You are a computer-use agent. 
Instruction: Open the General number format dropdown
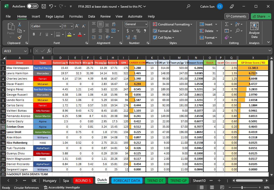coord(146,24)
